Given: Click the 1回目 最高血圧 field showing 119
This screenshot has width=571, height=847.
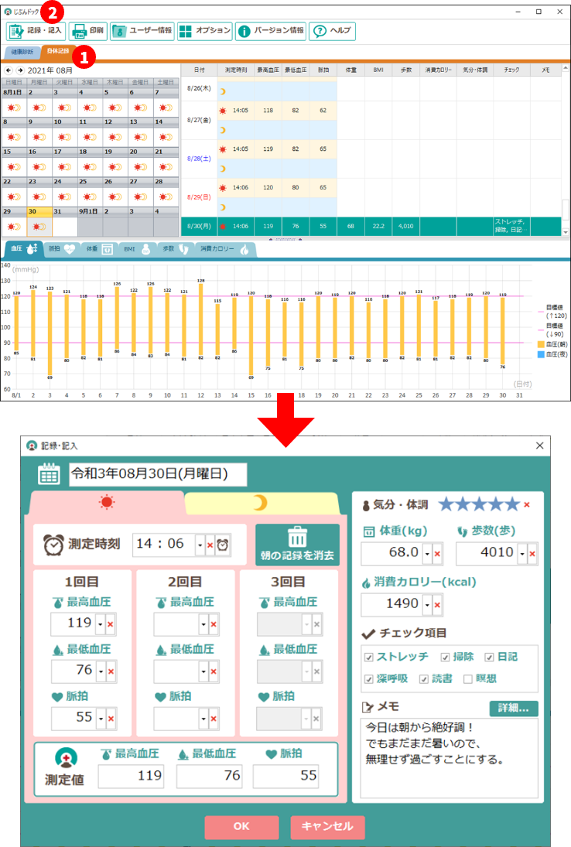Looking at the screenshot, I should pyautogui.click(x=73, y=624).
